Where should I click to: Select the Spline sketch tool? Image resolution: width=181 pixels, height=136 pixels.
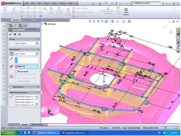[34, 8]
